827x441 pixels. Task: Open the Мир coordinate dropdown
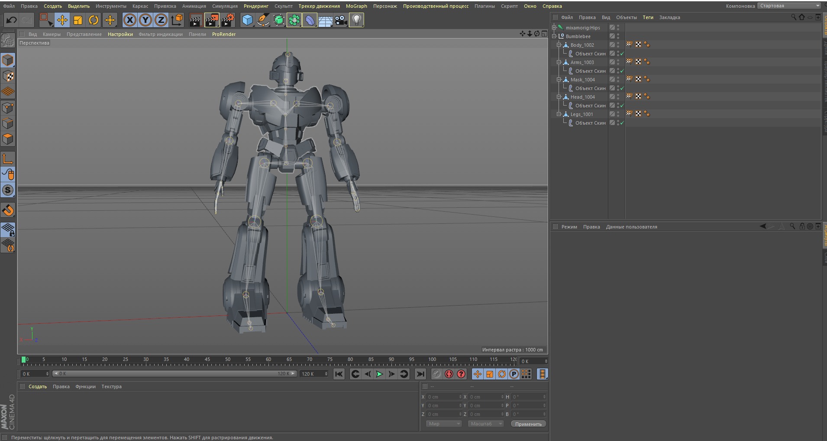pos(443,424)
